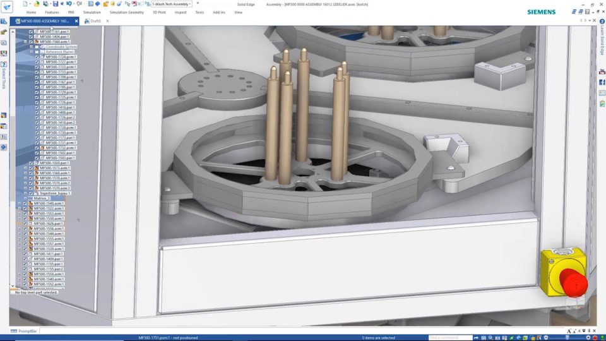Expand the Reference Planes node

(x=31, y=52)
